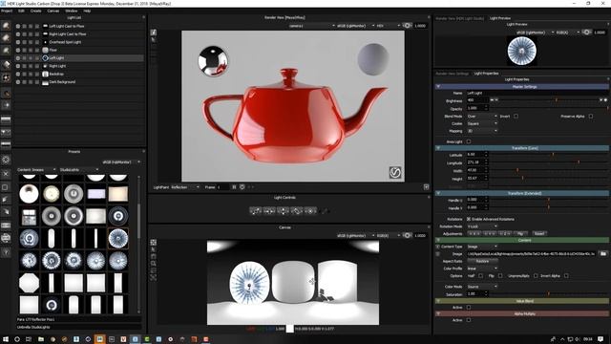The image size is (611, 344).
Task: Toggle visibility of Overhead Spot Light
Action: point(17,42)
